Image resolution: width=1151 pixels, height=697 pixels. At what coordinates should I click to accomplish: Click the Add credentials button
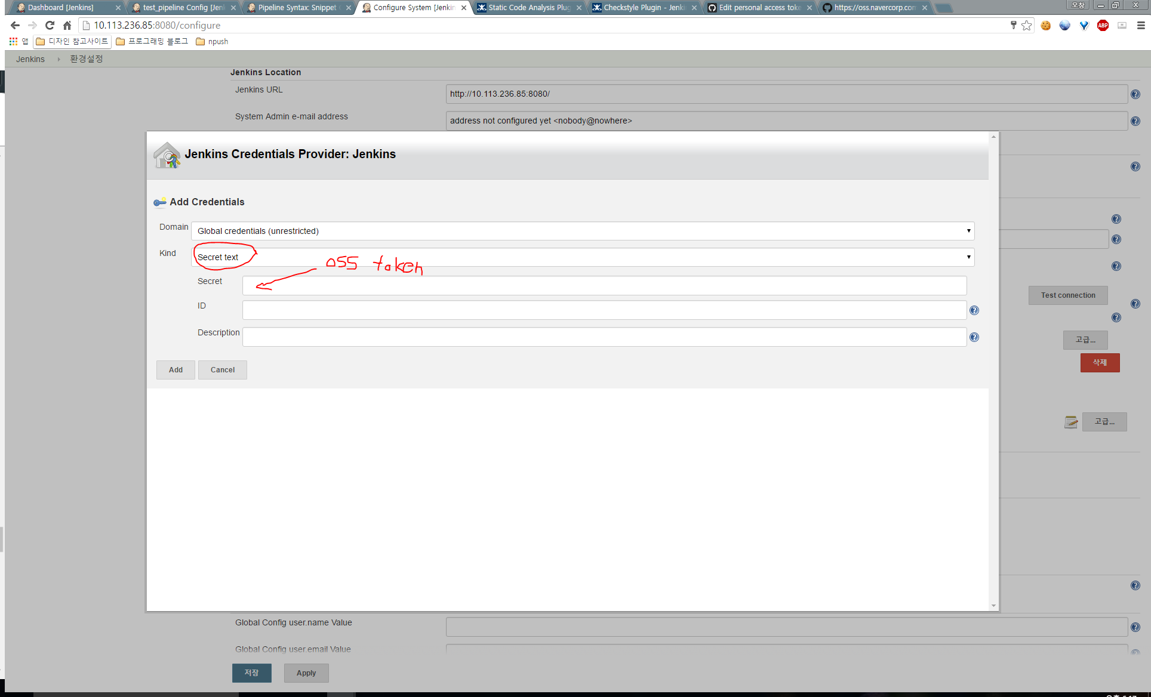click(x=176, y=370)
